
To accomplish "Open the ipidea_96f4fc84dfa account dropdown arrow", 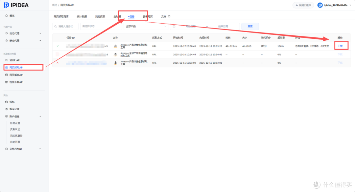I will click(350, 5).
